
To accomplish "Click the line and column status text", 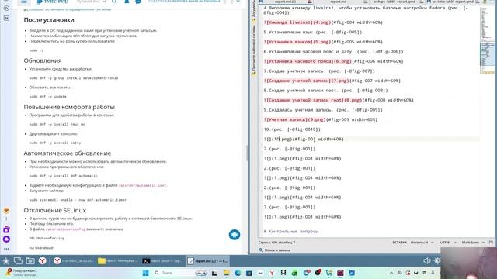I will 276,243.
